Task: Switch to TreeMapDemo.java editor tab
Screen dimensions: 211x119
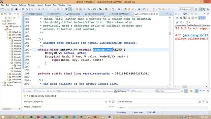Action: pos(32,14)
